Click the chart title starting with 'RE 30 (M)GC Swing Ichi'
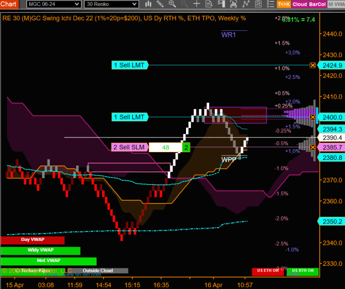 click(x=124, y=18)
